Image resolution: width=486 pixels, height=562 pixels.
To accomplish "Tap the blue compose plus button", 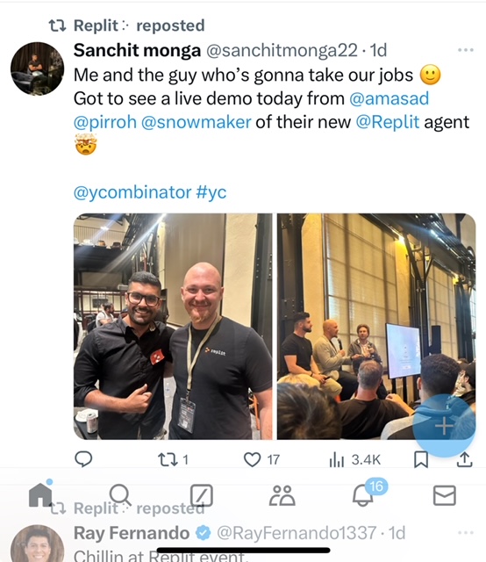I will click(444, 426).
